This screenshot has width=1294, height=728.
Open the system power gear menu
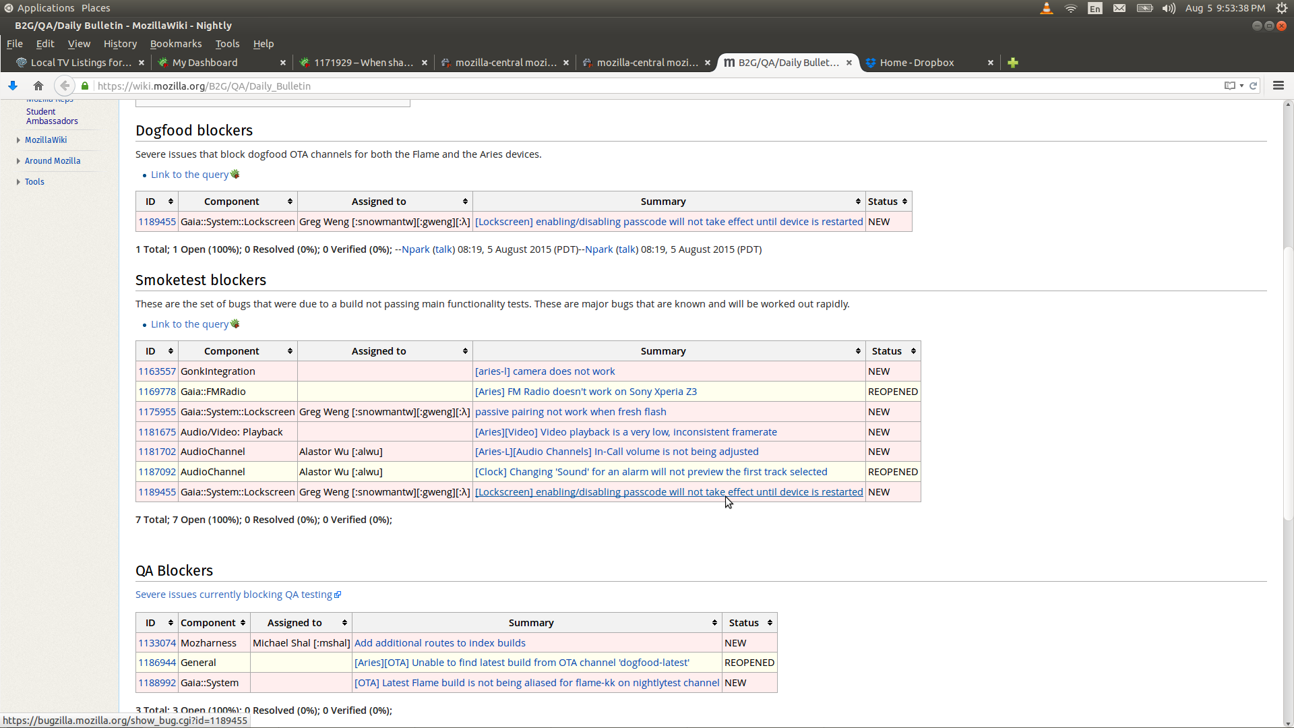[1282, 8]
